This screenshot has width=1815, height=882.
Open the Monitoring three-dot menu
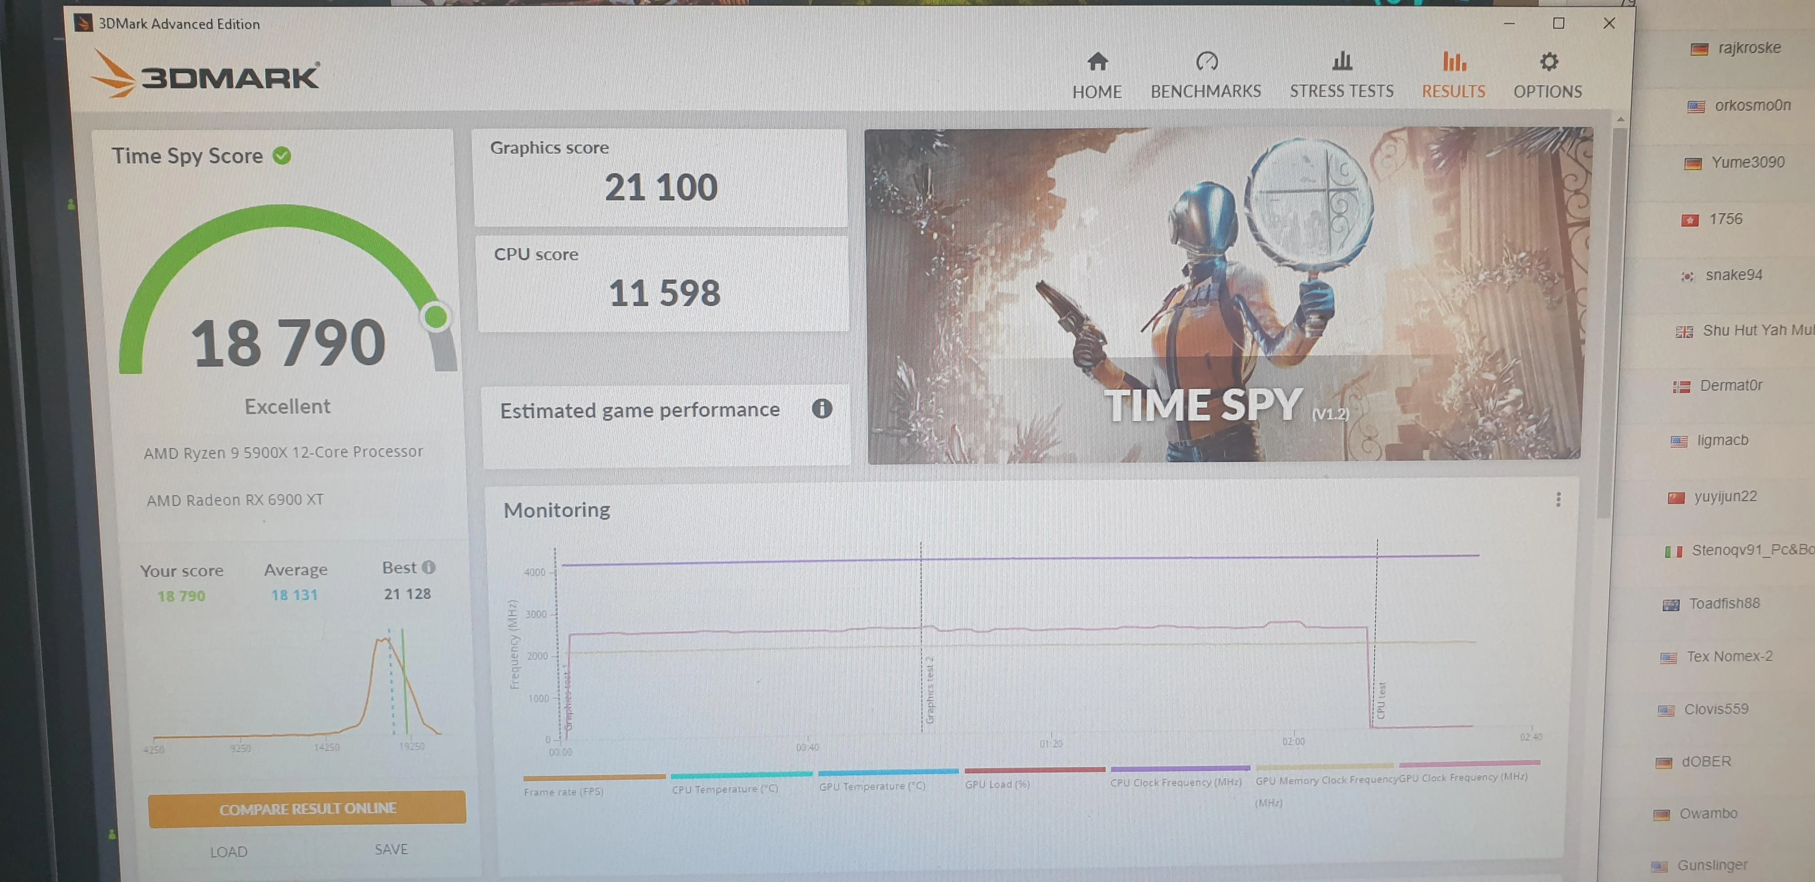1558,499
